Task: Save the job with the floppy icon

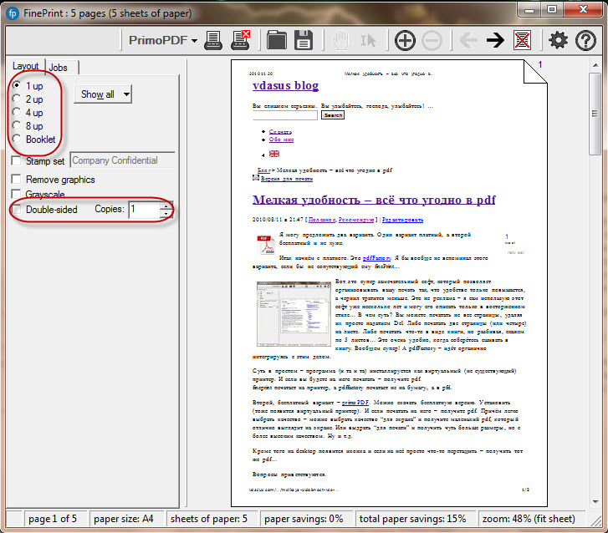Action: [304, 39]
